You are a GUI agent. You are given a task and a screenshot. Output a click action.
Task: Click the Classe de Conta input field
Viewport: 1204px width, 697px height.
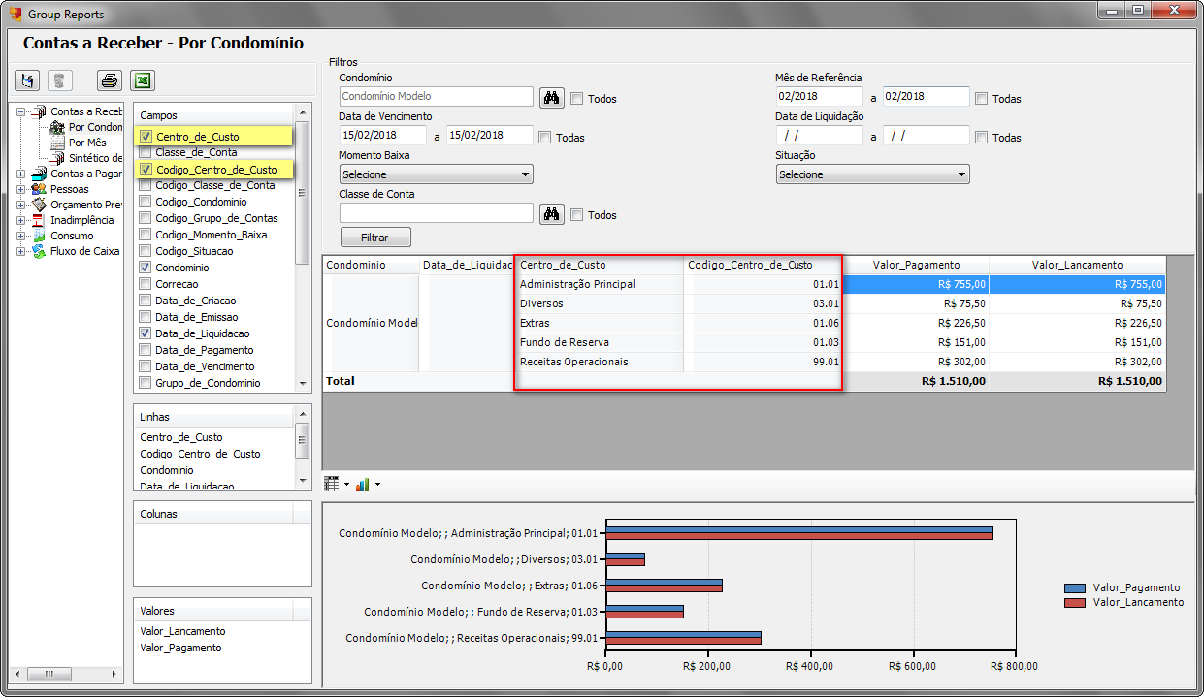click(x=437, y=213)
